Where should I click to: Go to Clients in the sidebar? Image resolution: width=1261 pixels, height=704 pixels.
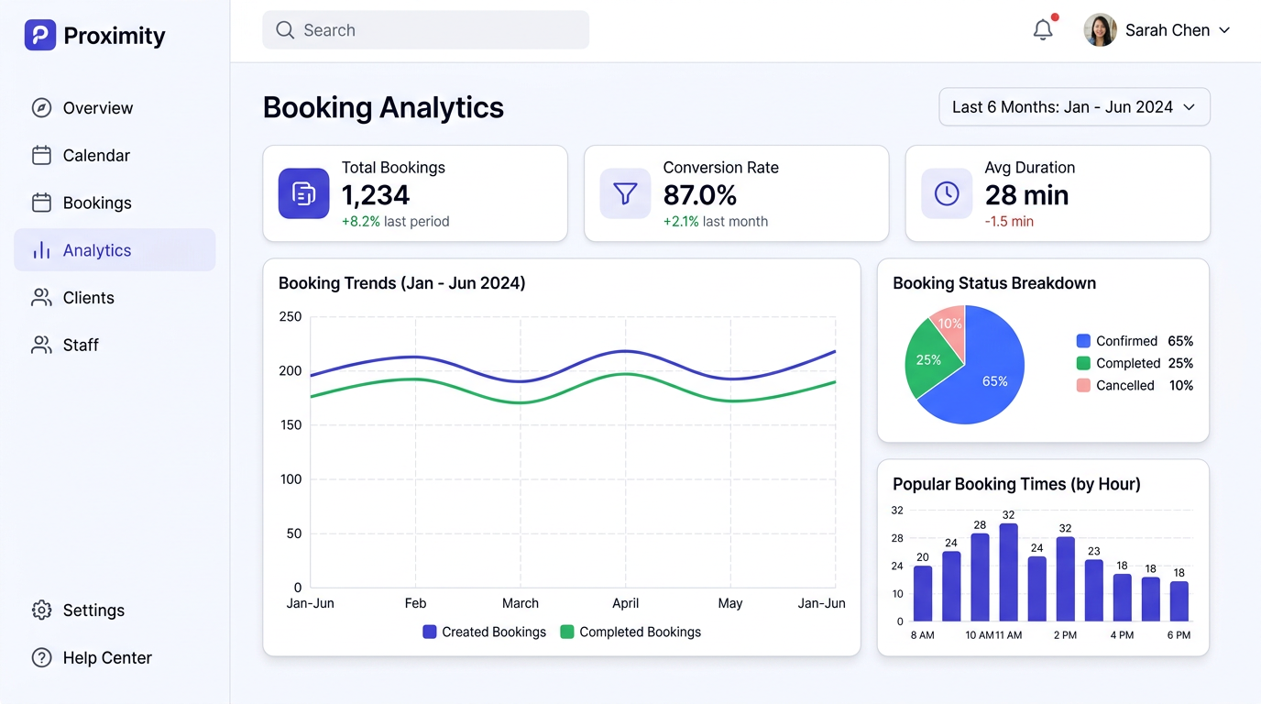88,298
